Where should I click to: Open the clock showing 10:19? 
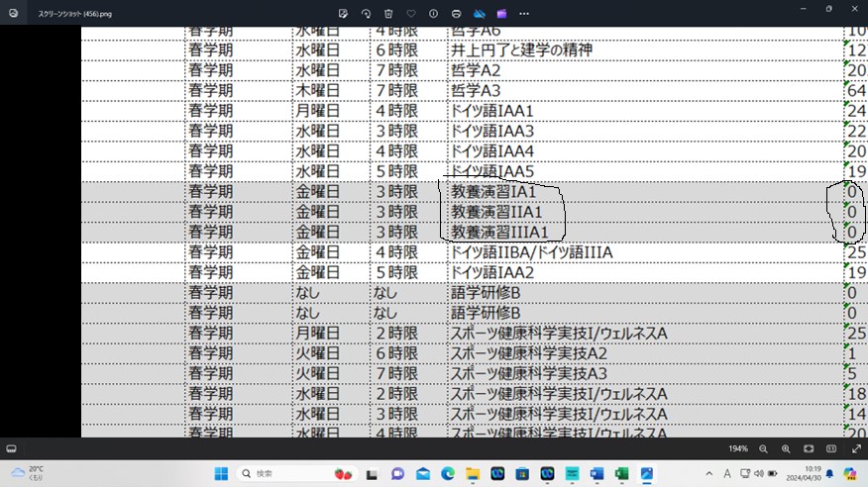point(804,473)
